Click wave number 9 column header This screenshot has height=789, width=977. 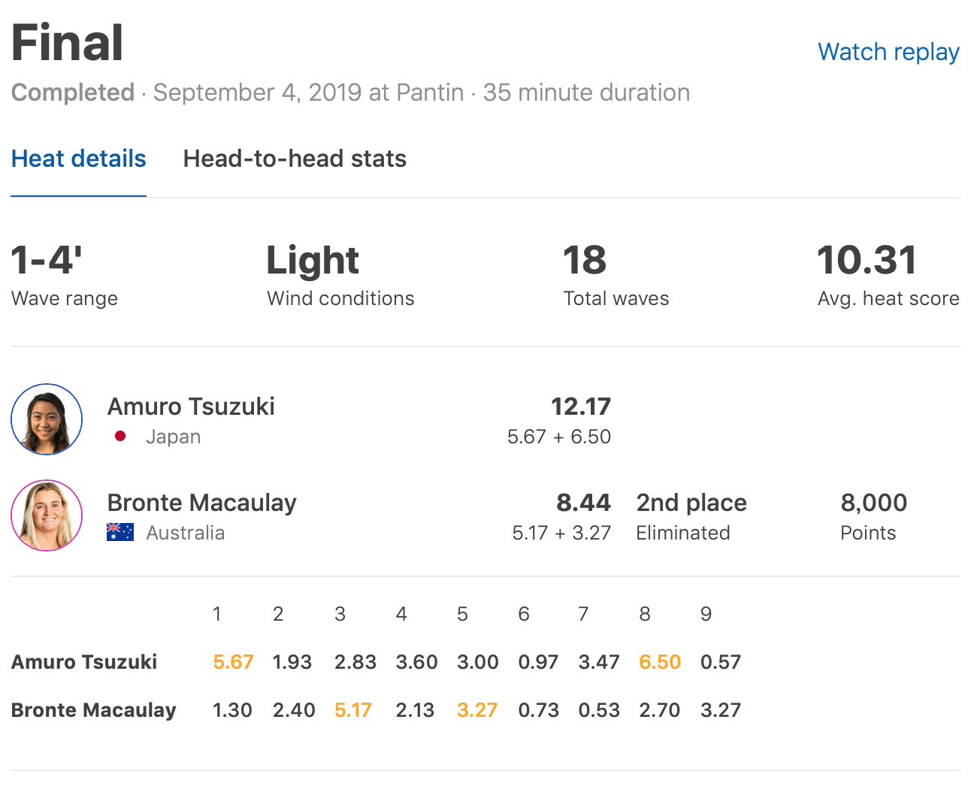(x=706, y=615)
